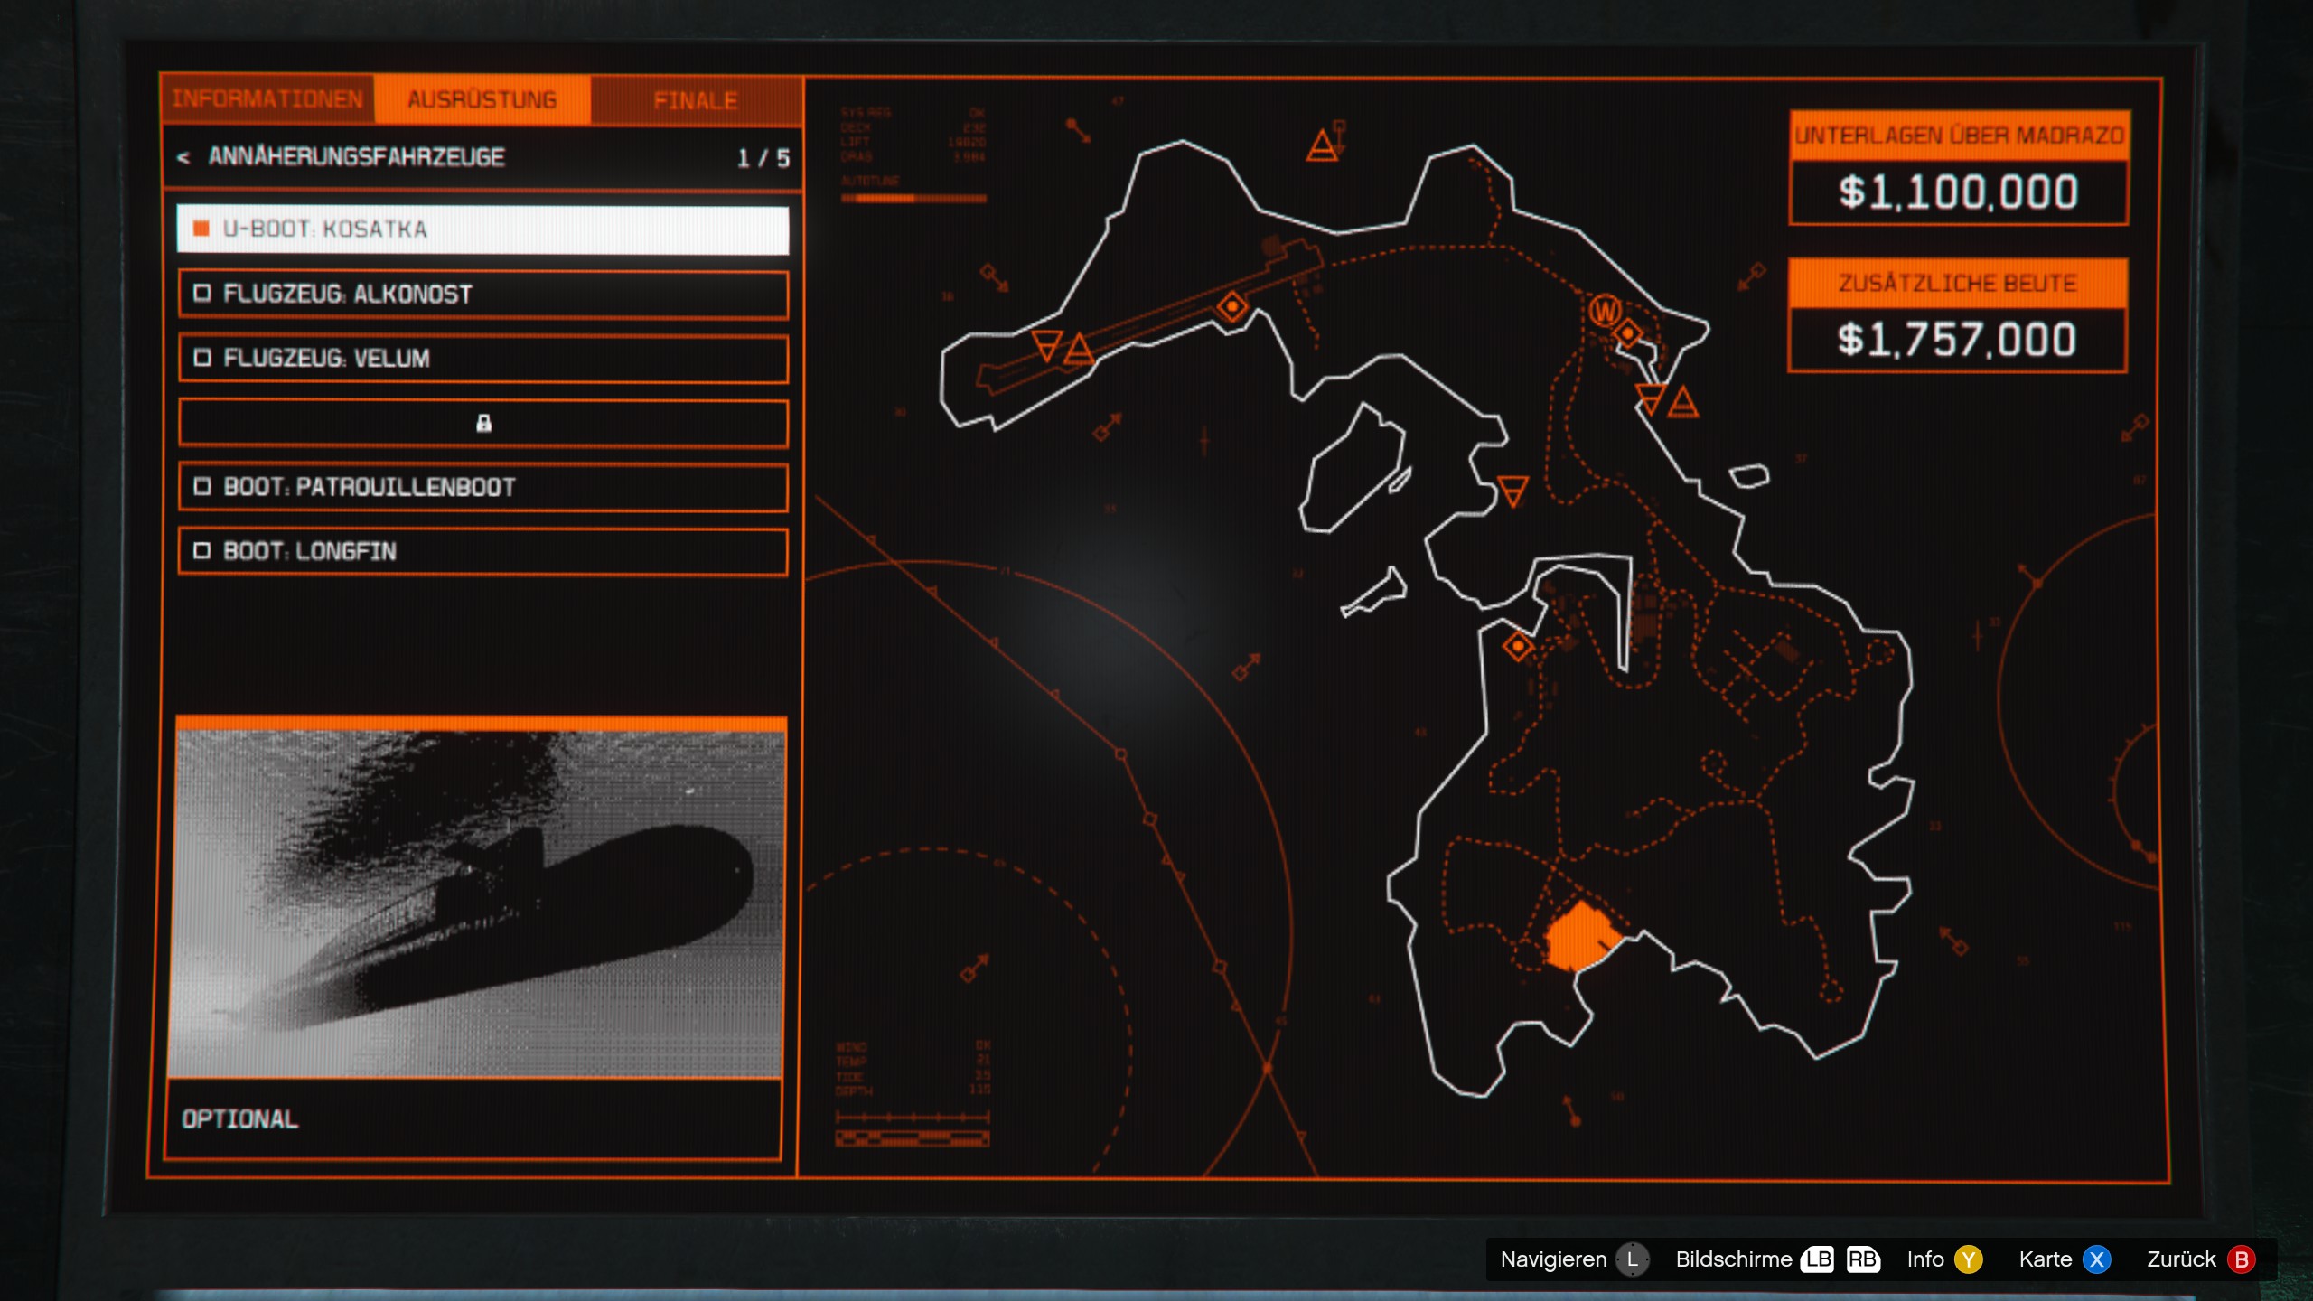This screenshot has width=2313, height=1301.
Task: Click the W marker icon on map
Action: pos(1605,312)
